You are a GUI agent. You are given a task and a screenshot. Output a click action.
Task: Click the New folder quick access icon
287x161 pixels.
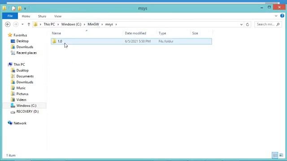pos(20,8)
